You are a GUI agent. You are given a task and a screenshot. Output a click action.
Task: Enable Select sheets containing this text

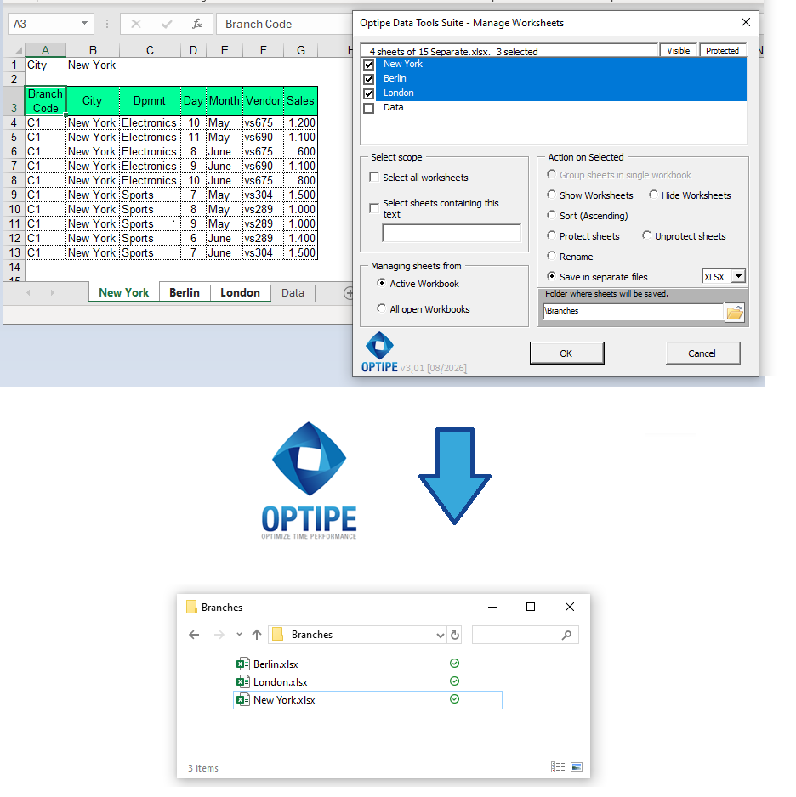point(374,208)
